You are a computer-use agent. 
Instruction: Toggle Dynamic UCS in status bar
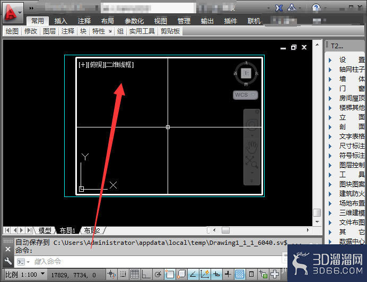point(205,274)
